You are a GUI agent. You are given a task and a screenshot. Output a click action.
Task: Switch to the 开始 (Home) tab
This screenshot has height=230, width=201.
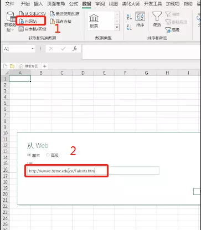tap(25, 3)
